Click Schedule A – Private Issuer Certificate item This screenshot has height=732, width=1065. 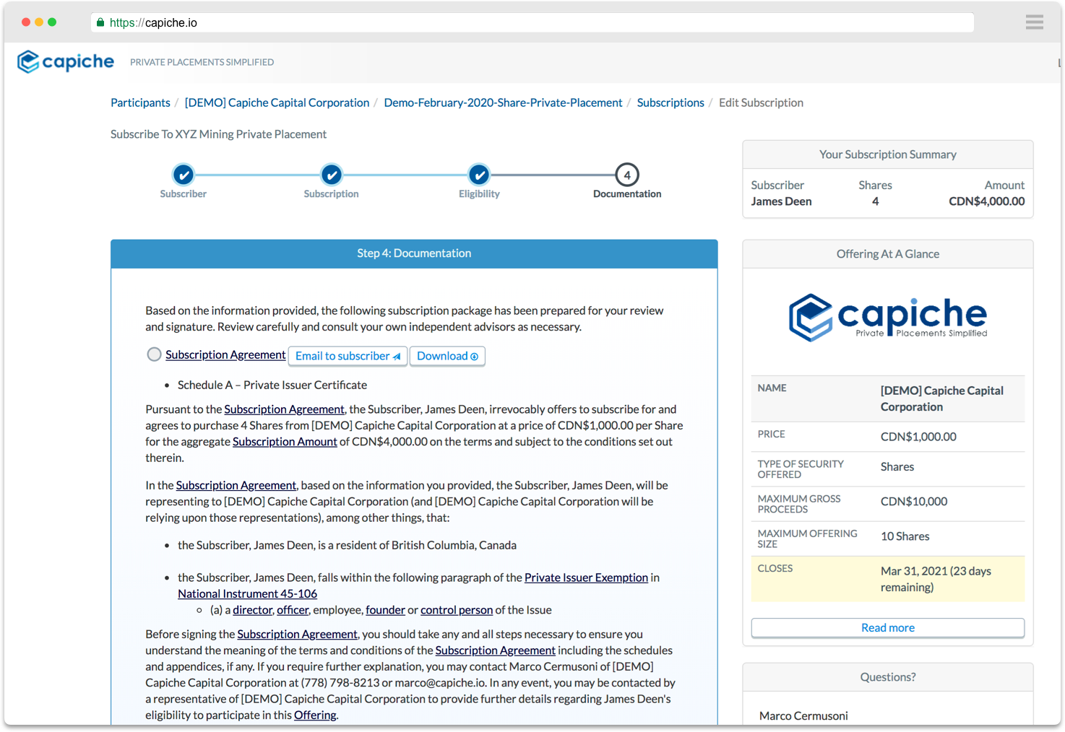click(x=272, y=385)
